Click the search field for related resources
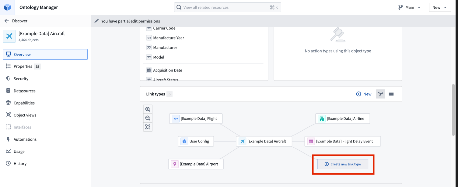The height and width of the screenshot is (187, 458). click(x=228, y=7)
